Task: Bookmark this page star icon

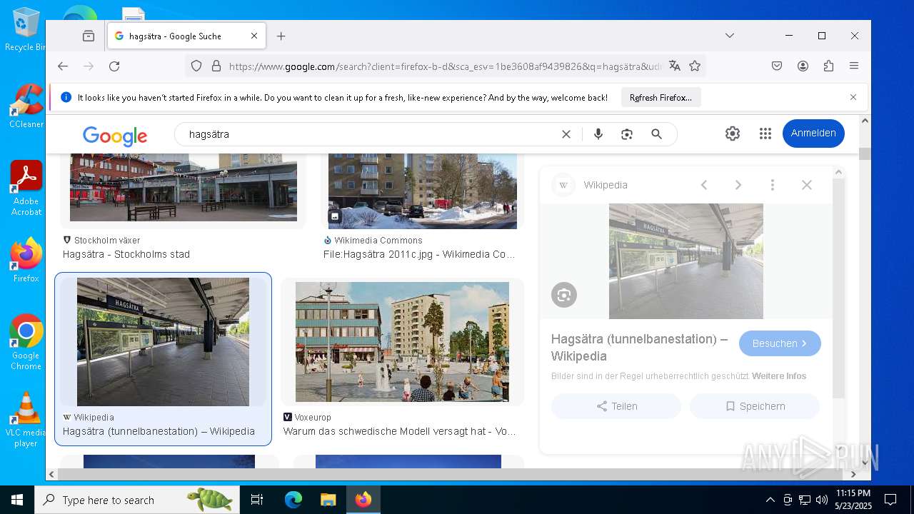Action: (x=695, y=66)
